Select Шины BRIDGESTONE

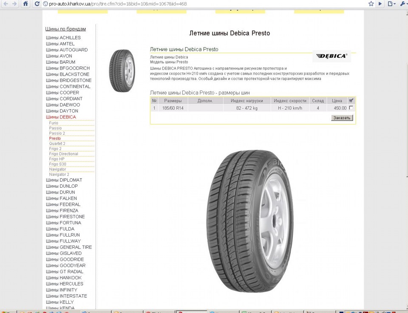[x=69, y=80]
